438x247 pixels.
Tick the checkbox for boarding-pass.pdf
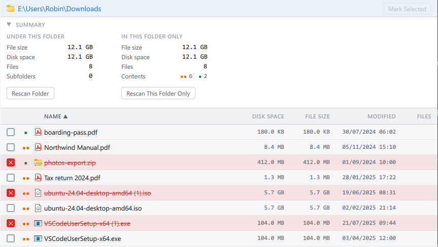click(11, 132)
